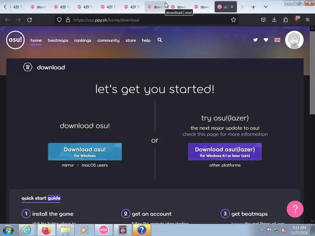The height and width of the screenshot is (236, 315).
Task: Open the language flag selector
Action: pyautogui.click(x=277, y=40)
